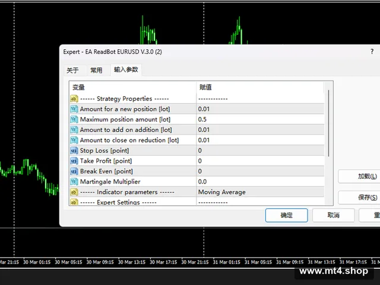Select the Amount to close on reduction label
Screen dimensions: 380x285
(129, 140)
